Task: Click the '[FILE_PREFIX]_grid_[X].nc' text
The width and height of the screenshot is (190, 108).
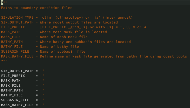Action: pos(67,27)
